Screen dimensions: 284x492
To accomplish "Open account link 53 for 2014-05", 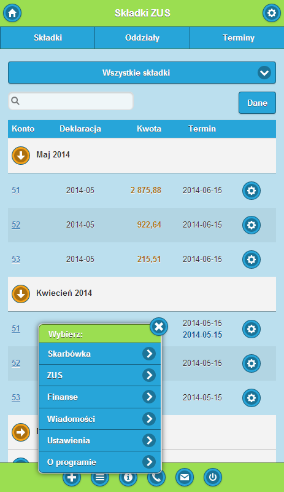I will (x=16, y=259).
